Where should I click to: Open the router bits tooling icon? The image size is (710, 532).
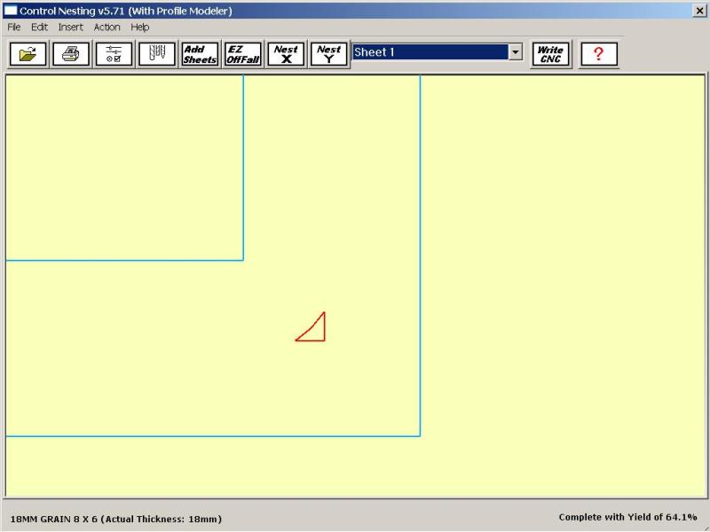pos(156,54)
